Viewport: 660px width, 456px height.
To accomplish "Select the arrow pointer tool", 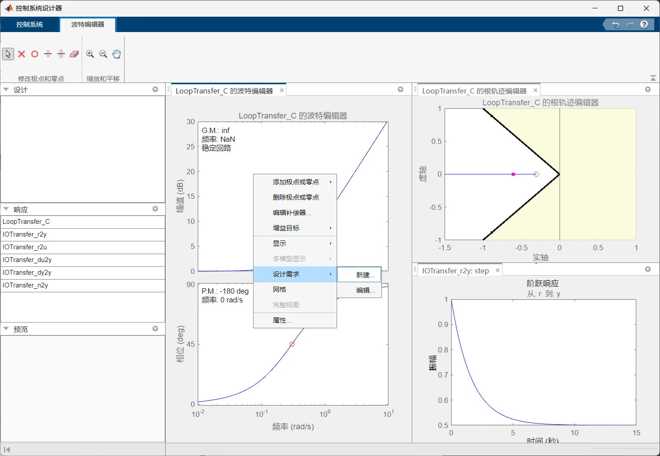I will click(x=8, y=54).
